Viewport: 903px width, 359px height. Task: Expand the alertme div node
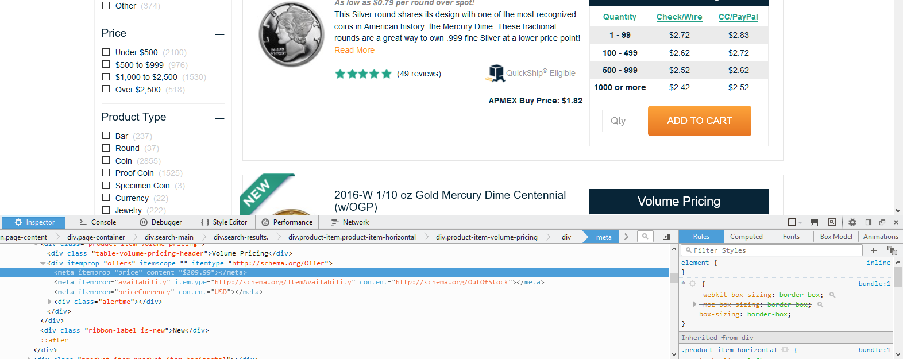(50, 302)
